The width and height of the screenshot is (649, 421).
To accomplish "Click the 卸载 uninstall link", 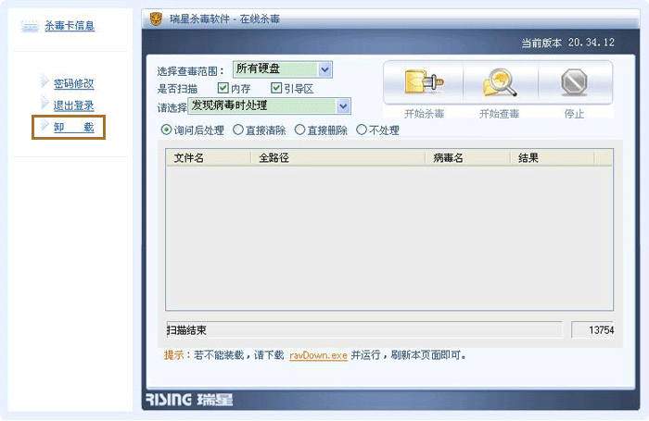I will [73, 128].
